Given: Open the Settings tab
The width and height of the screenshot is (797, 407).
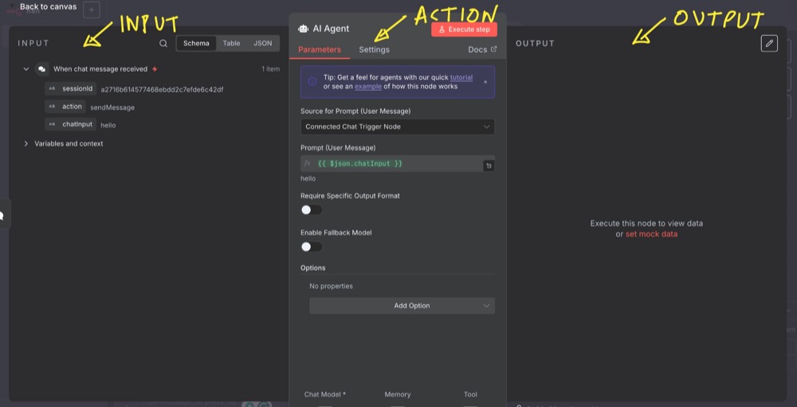Looking at the screenshot, I should [374, 50].
